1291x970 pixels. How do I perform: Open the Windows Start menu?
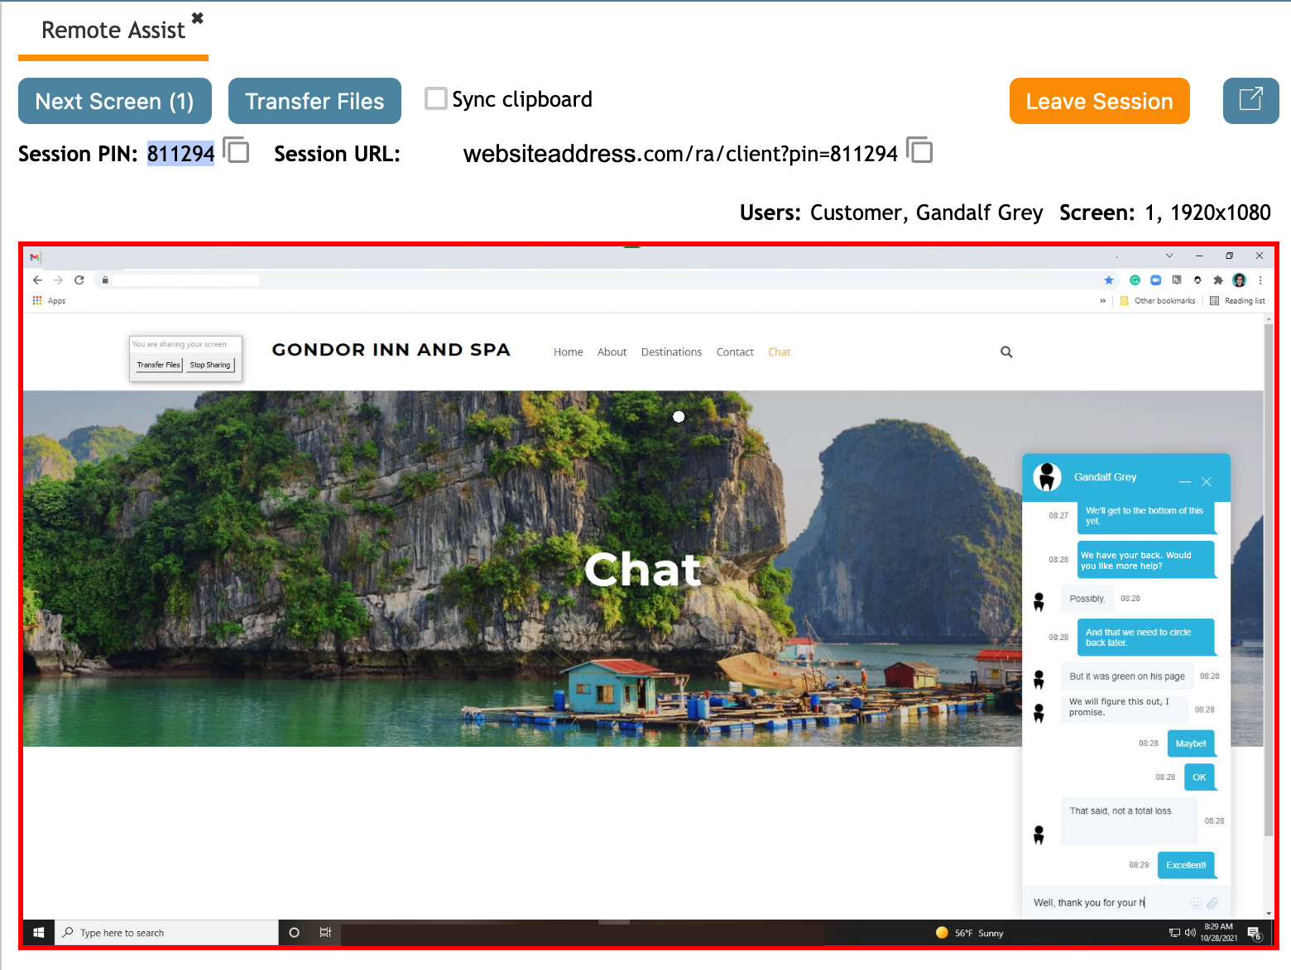tap(39, 933)
